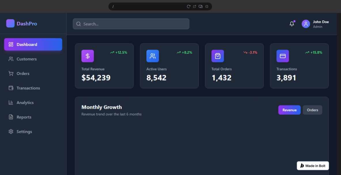Click the reload icon in the address bar

coord(189,6)
